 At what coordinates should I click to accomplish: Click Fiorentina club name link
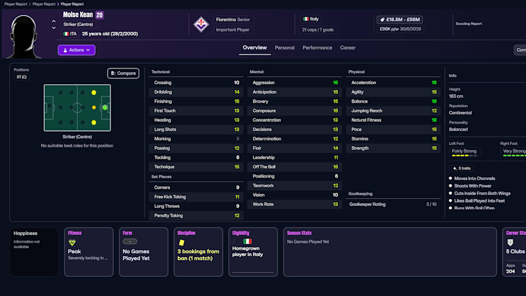click(x=226, y=20)
